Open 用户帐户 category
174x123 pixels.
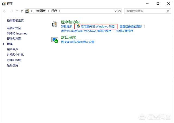(13, 49)
